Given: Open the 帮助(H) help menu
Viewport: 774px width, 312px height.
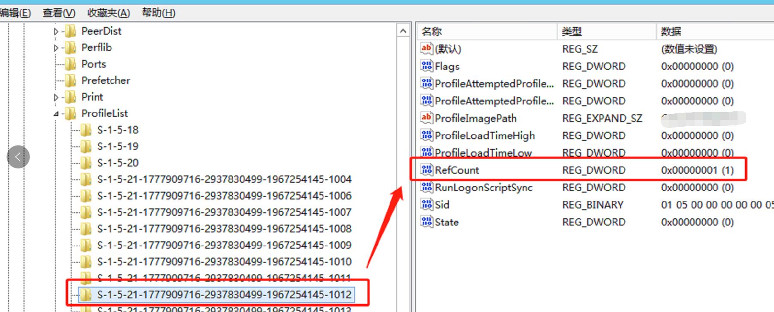Looking at the screenshot, I should (158, 13).
